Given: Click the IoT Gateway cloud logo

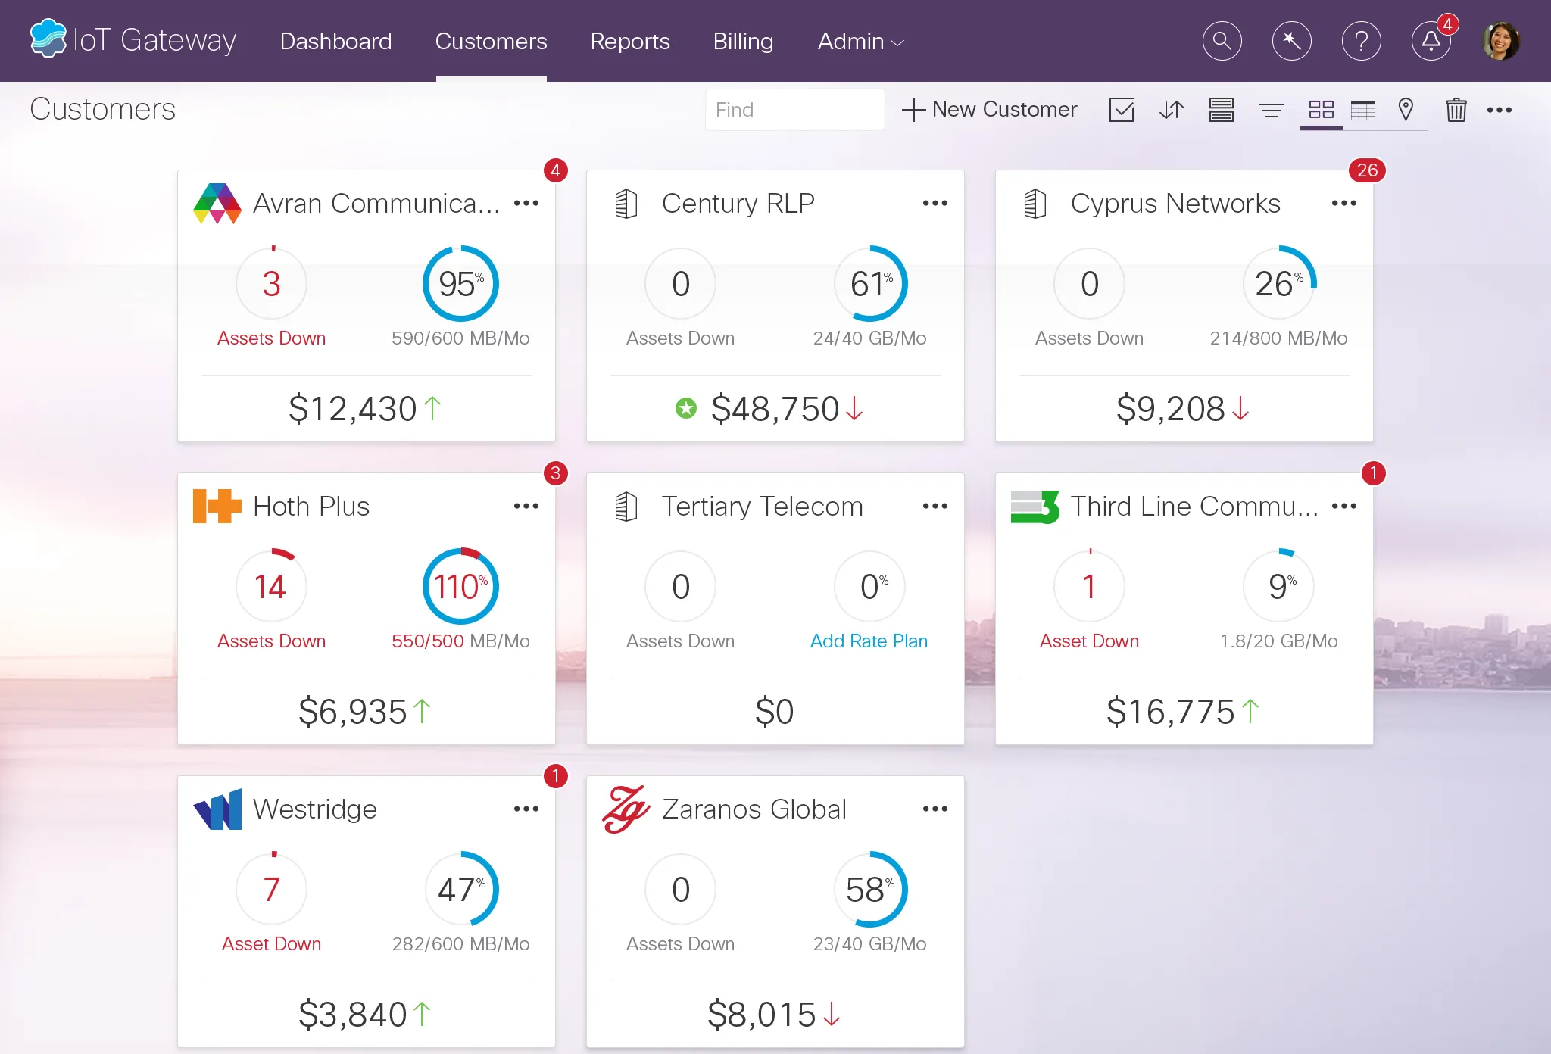Looking at the screenshot, I should [48, 39].
